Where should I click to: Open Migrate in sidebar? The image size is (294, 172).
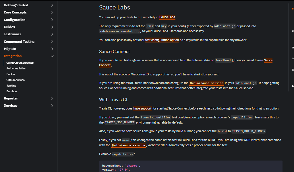10,49
